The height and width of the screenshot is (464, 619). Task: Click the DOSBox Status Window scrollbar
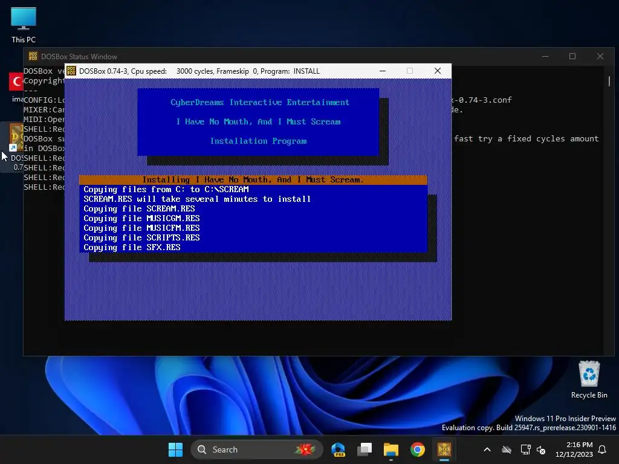(609, 81)
